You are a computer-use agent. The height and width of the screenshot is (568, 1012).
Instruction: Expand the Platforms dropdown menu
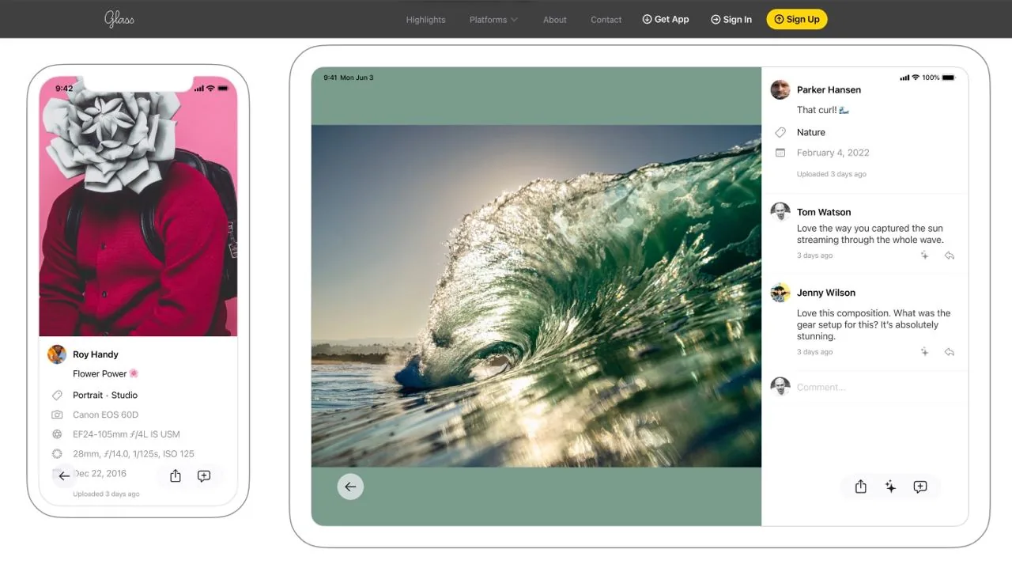(493, 20)
